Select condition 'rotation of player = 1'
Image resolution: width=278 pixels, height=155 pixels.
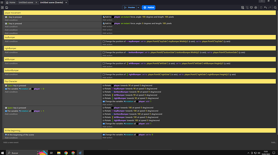[x=25, y=111]
